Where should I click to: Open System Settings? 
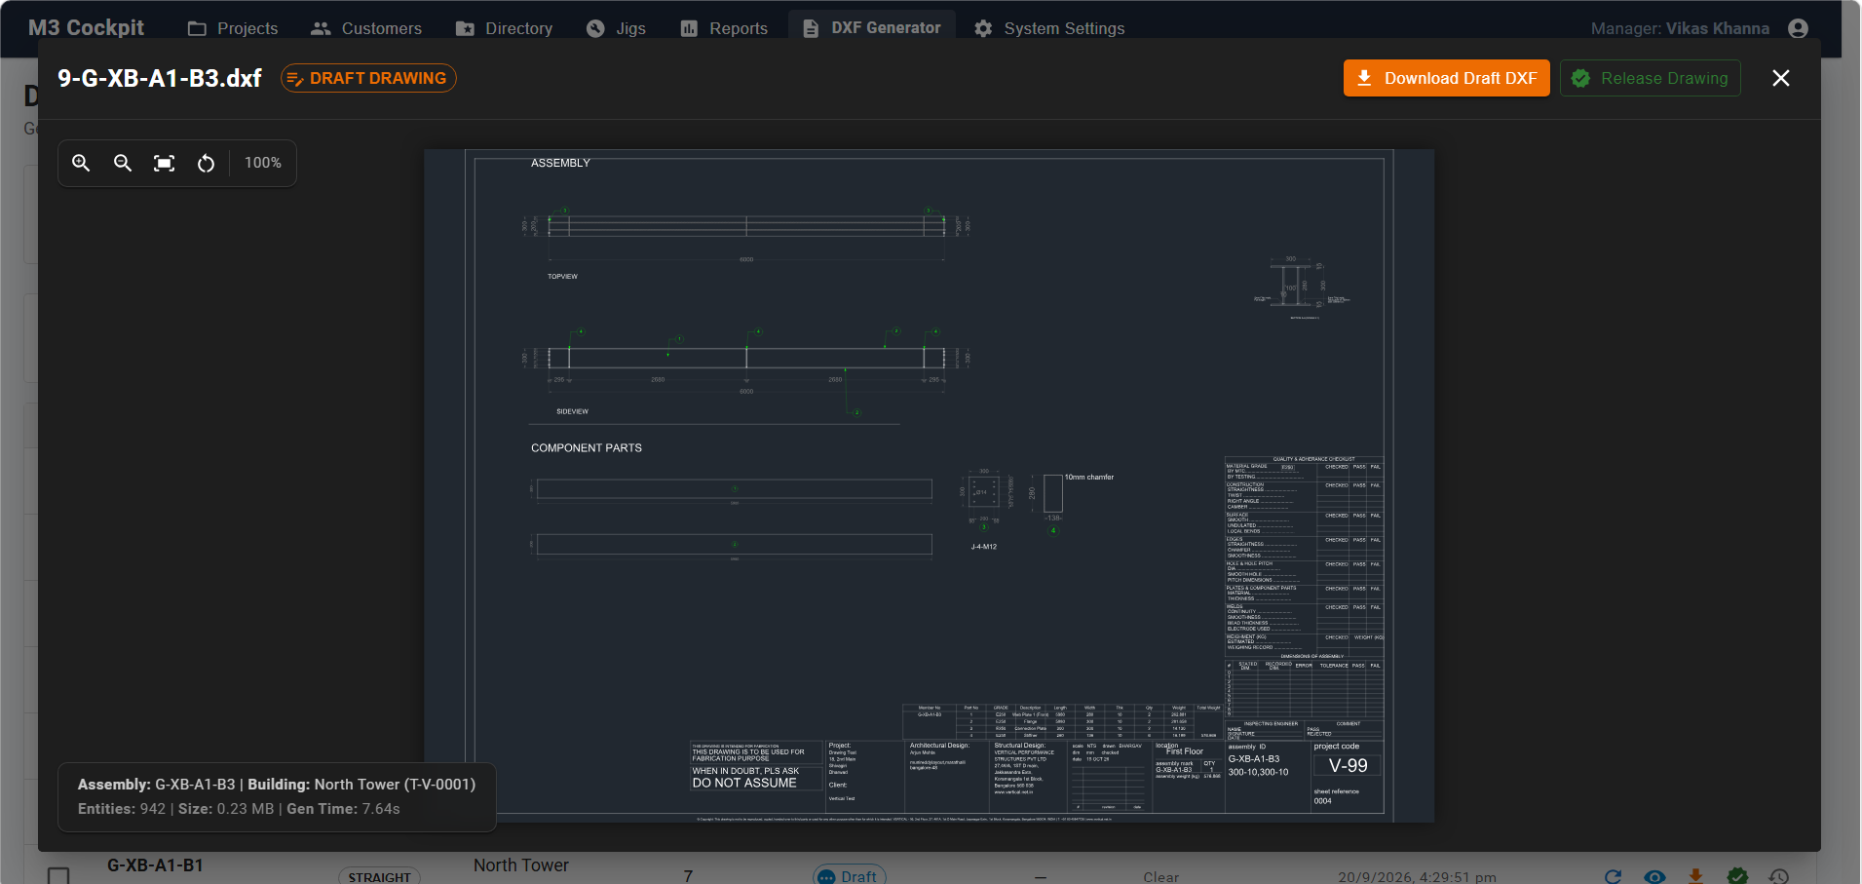tap(1049, 28)
